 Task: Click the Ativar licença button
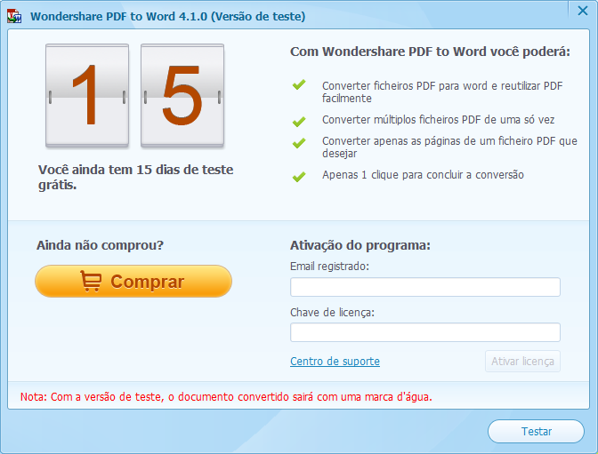coord(522,361)
